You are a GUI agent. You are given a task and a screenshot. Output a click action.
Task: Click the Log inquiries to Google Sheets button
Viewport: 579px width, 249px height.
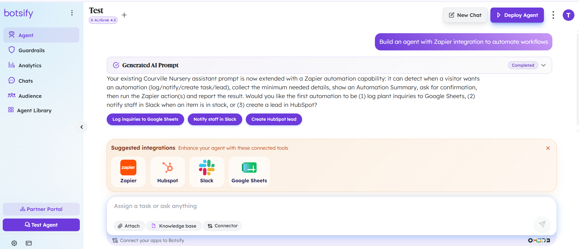coord(145,119)
